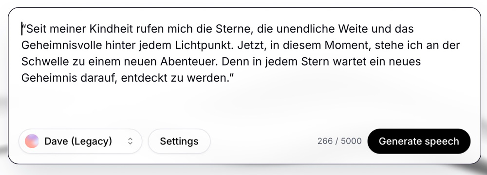The image size is (487, 175).
Task: Click the 266 / 5000 character counter
Action: tap(339, 141)
